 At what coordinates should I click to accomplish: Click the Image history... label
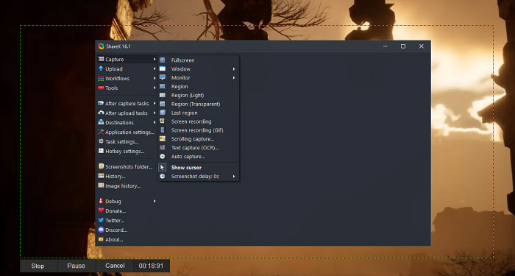123,186
